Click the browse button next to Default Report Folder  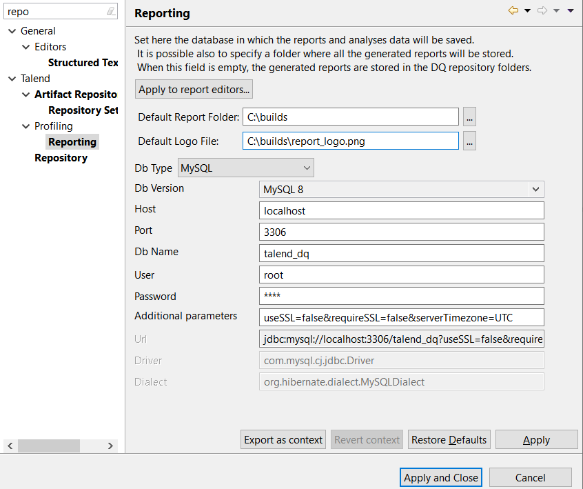coord(469,117)
